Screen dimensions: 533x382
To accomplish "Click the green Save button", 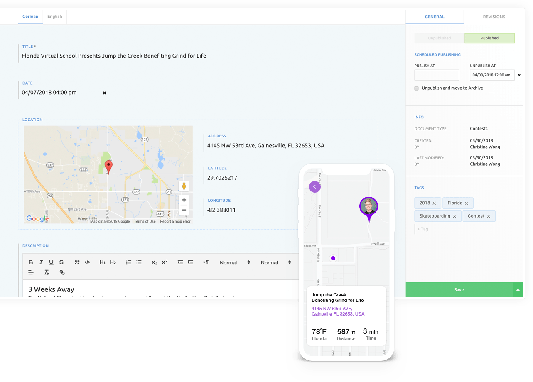I will point(459,290).
